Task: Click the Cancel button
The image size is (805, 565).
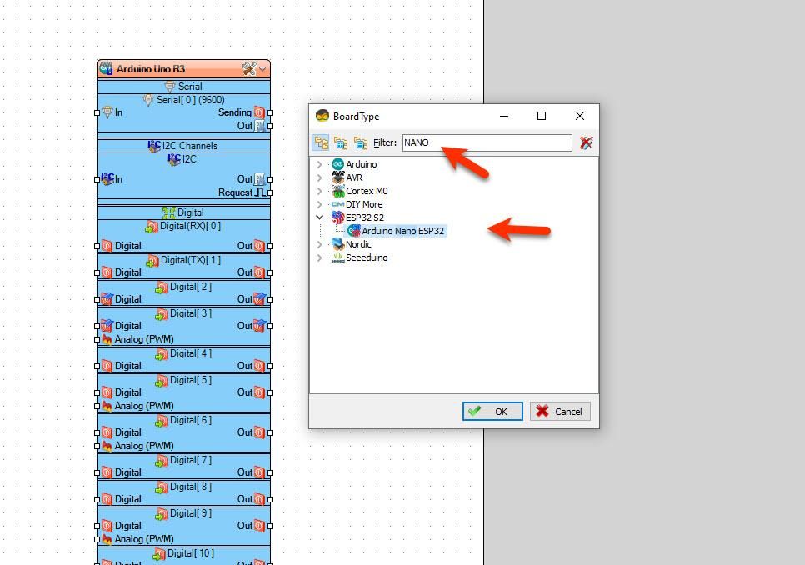Action: [560, 411]
